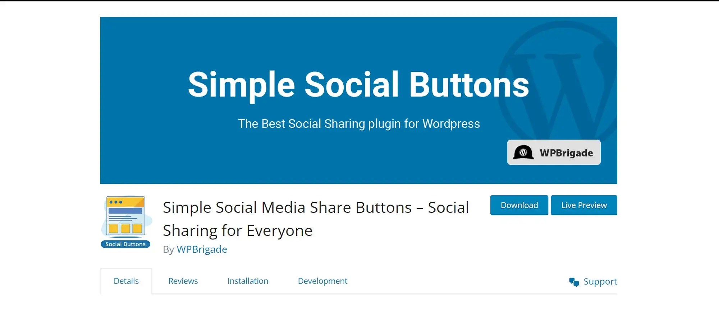
Task: Click the Support speech bubbles icon
Action: pos(574,282)
